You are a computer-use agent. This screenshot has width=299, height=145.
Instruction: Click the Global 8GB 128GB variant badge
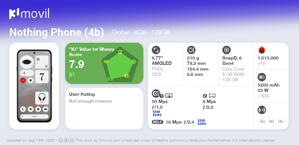coord(141,32)
